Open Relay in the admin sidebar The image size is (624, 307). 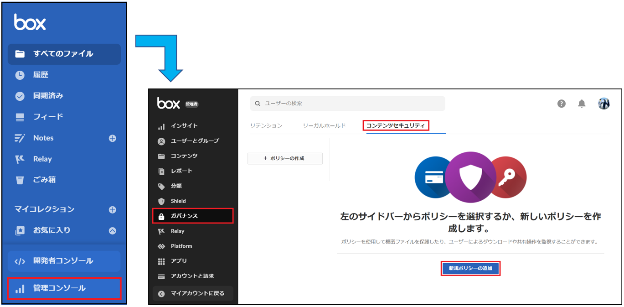pyautogui.click(x=177, y=231)
